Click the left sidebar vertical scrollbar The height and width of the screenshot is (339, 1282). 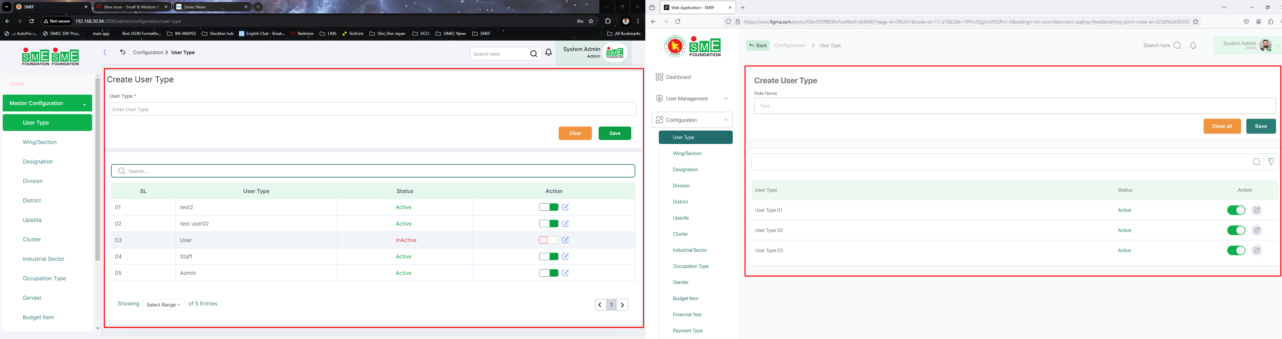pos(97,169)
